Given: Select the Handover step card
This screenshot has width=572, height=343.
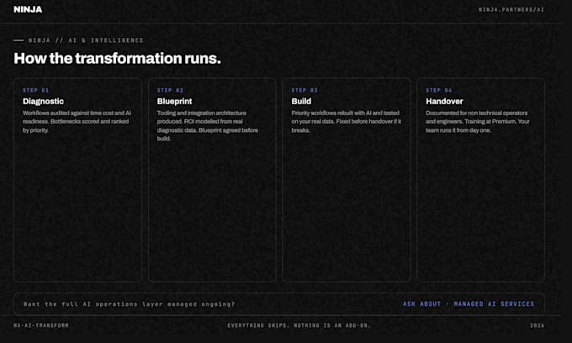Looking at the screenshot, I should pyautogui.click(x=480, y=180).
